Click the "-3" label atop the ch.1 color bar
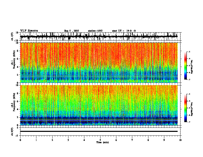Screen dimensions: 203x157 click(x=189, y=52)
